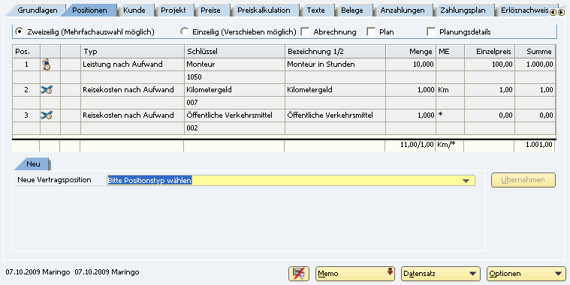Screen dimensions: 570x285
Task: Enable the Abrechnung checkbox
Action: pyautogui.click(x=305, y=32)
